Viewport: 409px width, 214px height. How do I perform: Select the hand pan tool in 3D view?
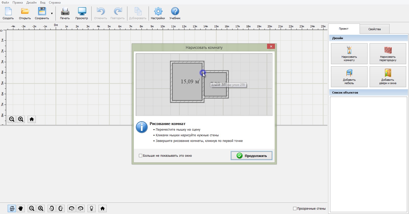coord(21,208)
